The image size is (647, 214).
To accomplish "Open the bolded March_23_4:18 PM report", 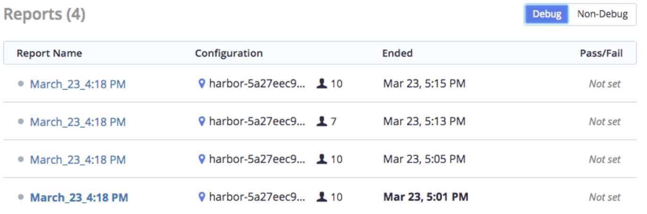I will (x=79, y=198).
